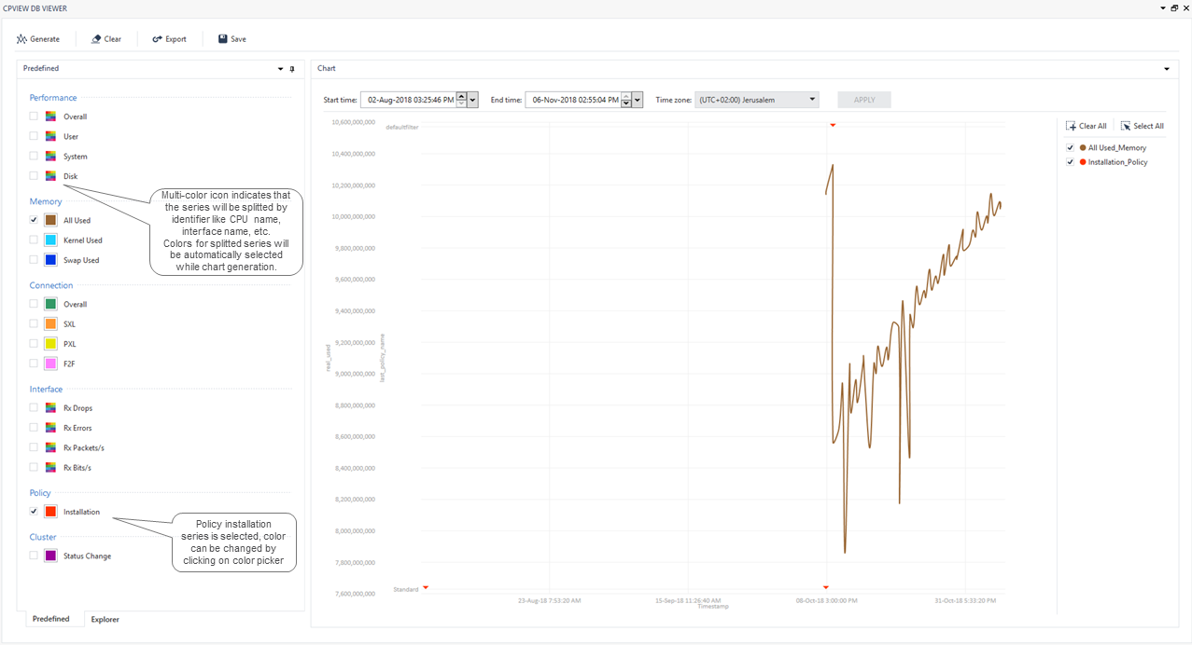Screen dimensions: 1192x645
Task: Toggle the Installation_Policy legend checkbox
Action: [1069, 161]
